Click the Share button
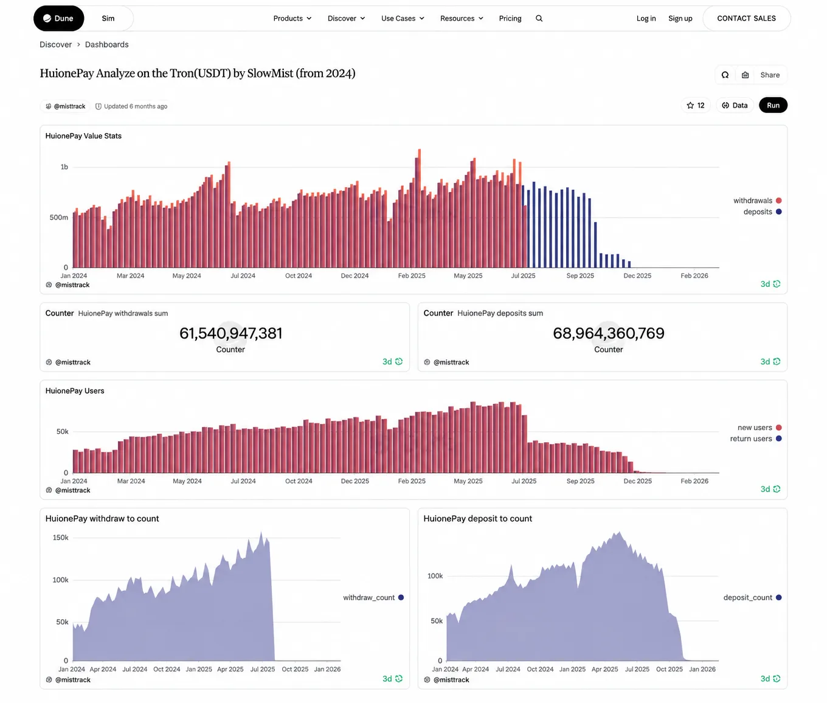This screenshot has height=703, width=827. [770, 75]
